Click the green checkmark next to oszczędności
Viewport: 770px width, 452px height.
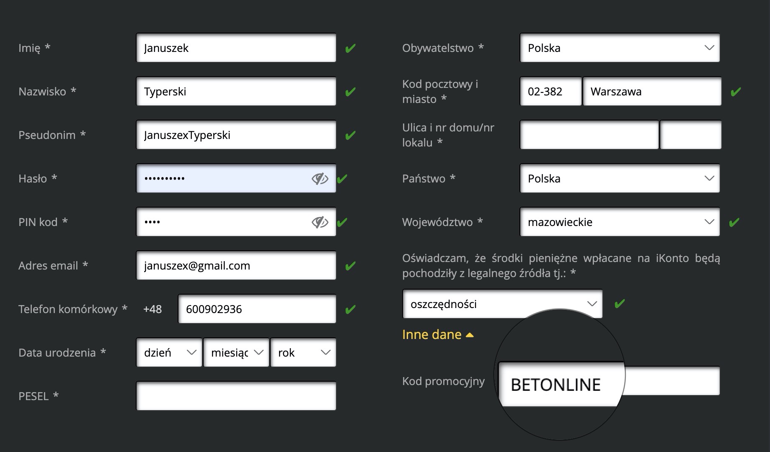pyautogui.click(x=620, y=304)
